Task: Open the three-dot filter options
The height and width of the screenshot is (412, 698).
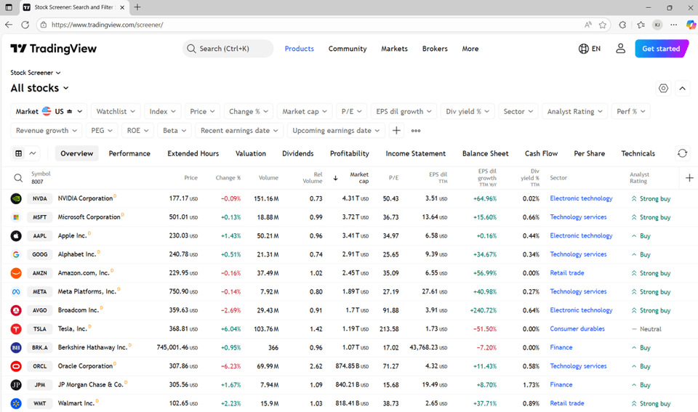Action: (x=416, y=130)
